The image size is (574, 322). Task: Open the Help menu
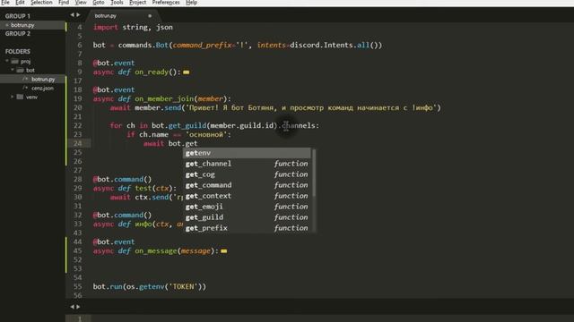(191, 2)
